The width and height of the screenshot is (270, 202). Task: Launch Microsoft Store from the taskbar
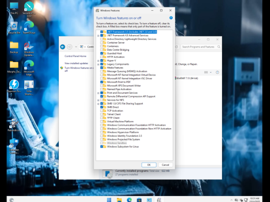(139, 200)
